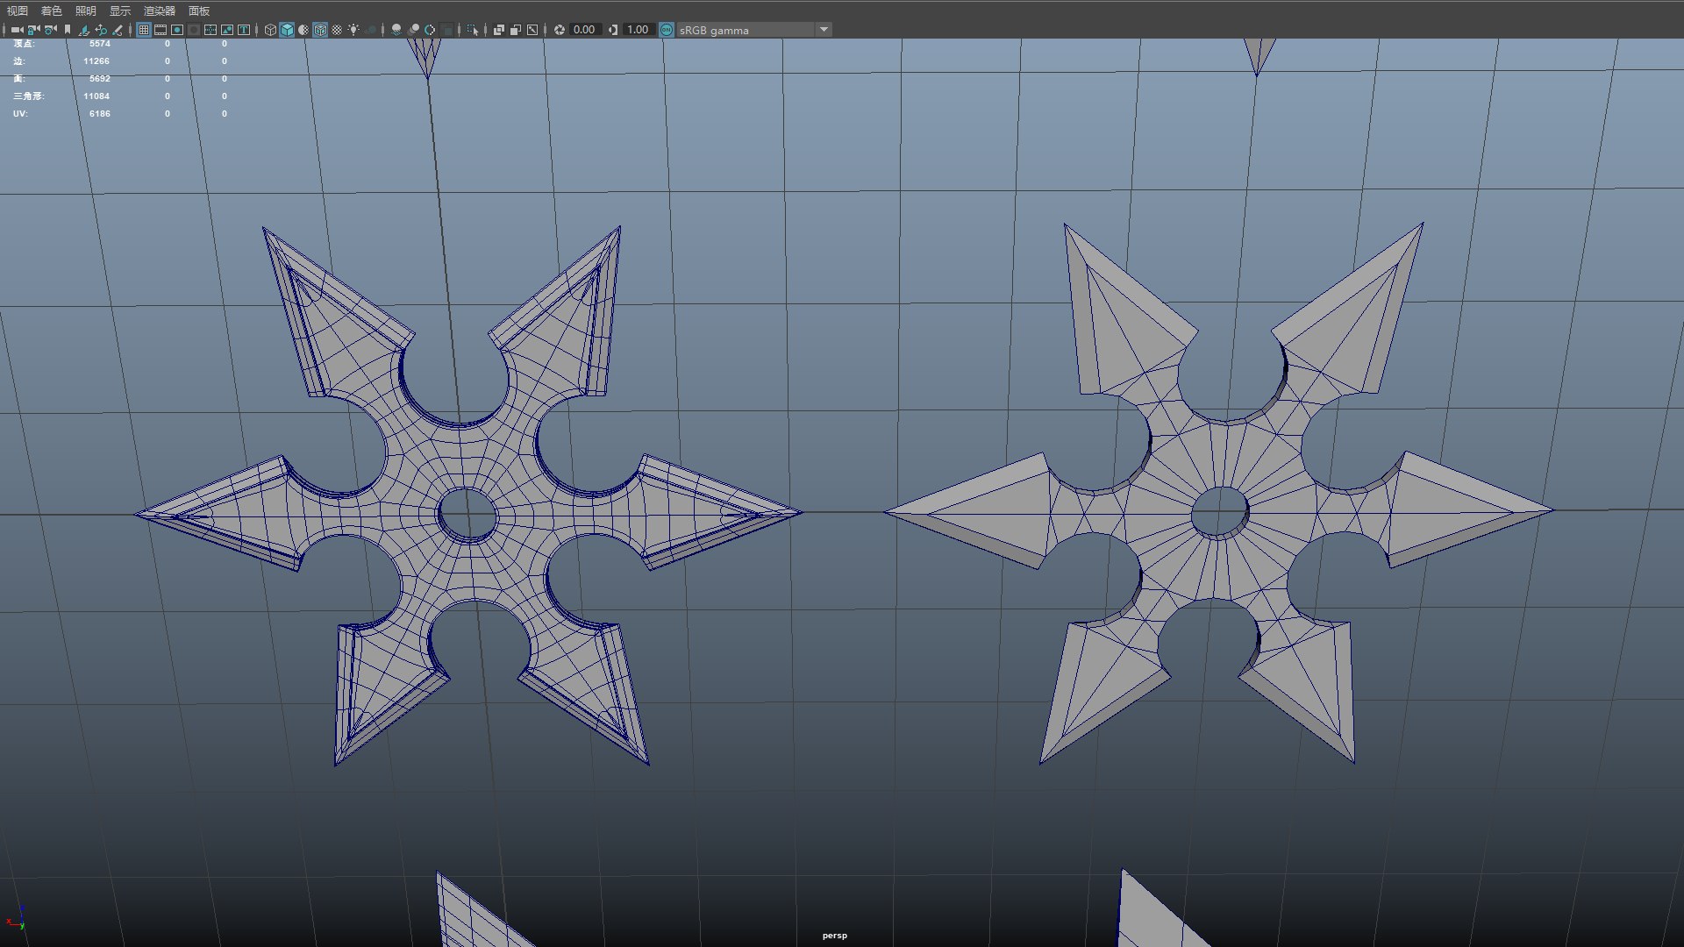Click the gamma value field 1.00
This screenshot has width=1684, height=947.
pyautogui.click(x=638, y=30)
